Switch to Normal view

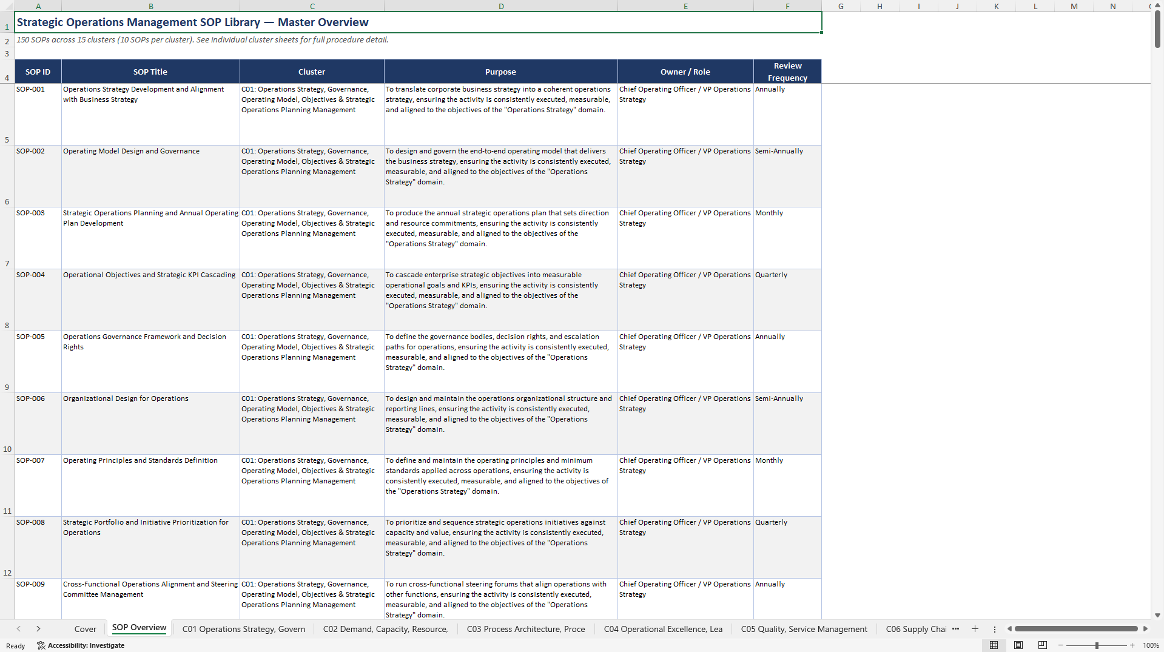(994, 645)
